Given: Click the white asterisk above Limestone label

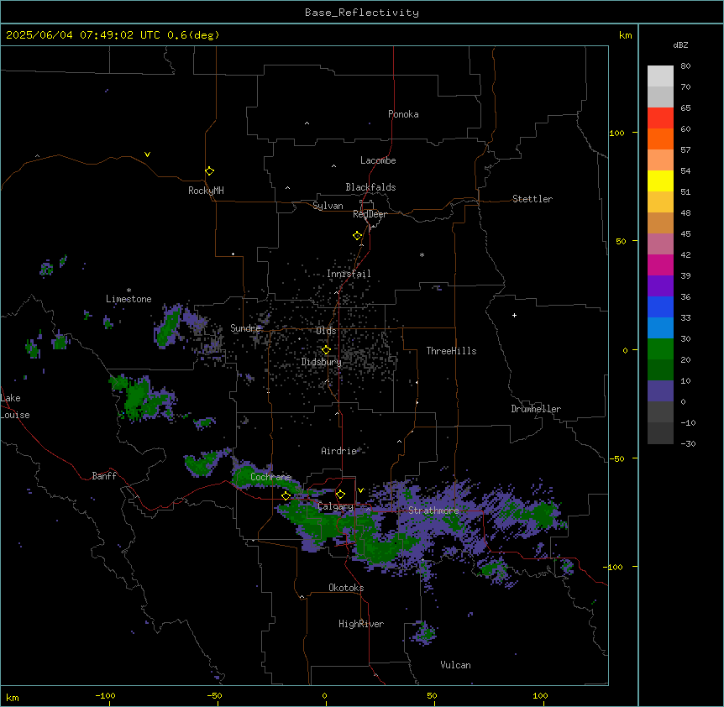Looking at the screenshot, I should click(129, 291).
